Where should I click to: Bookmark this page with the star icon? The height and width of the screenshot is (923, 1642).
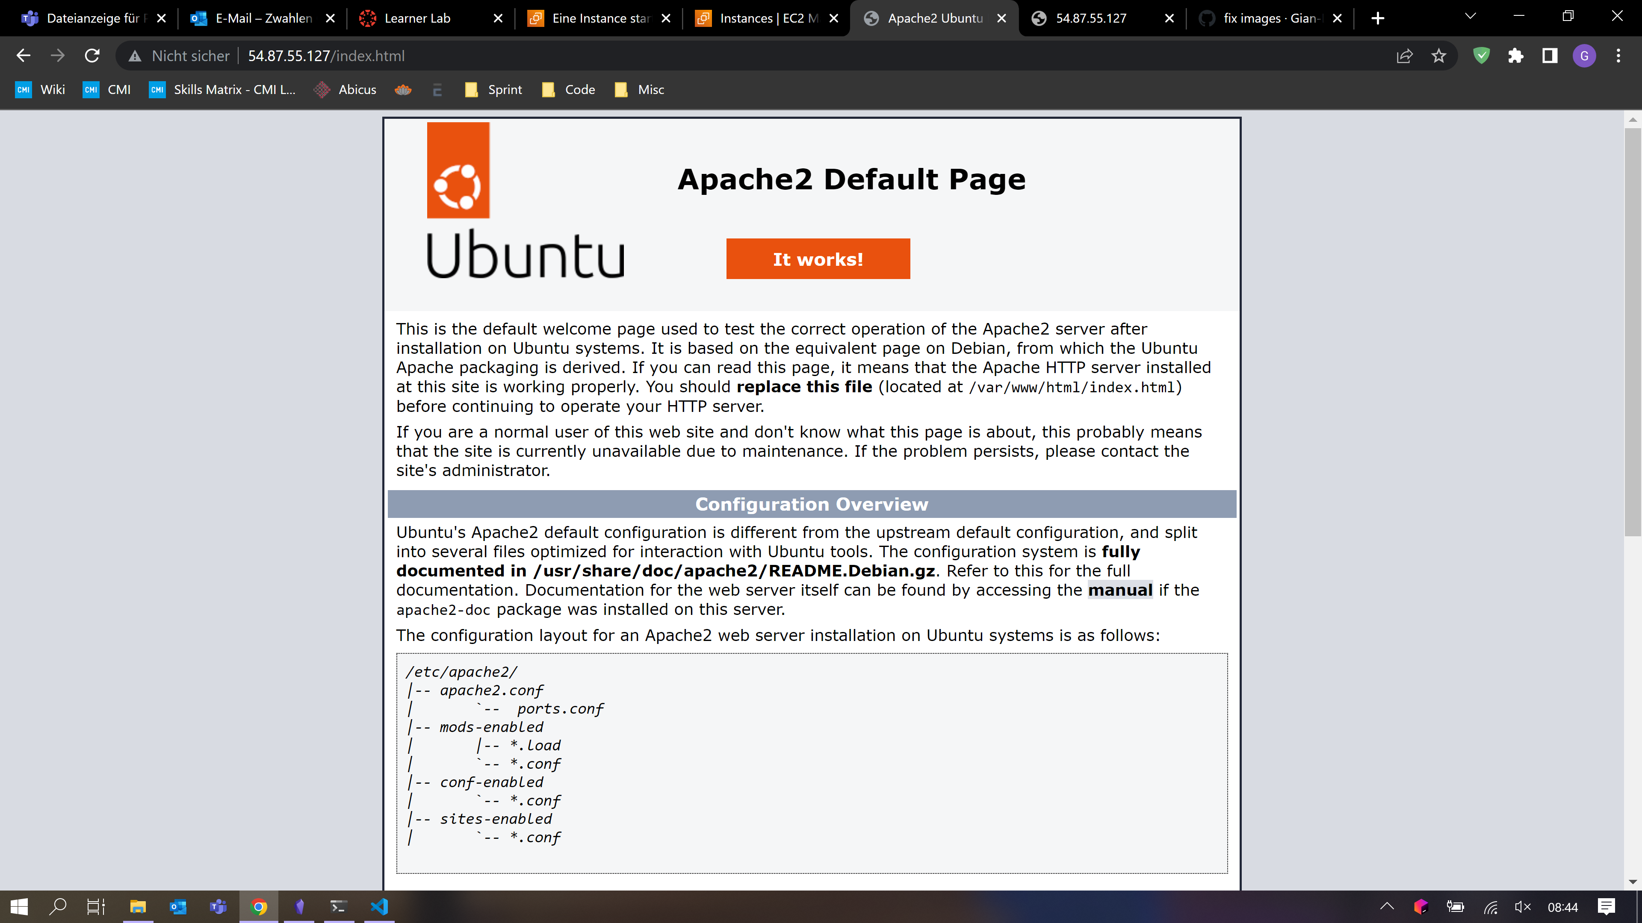pyautogui.click(x=1438, y=56)
